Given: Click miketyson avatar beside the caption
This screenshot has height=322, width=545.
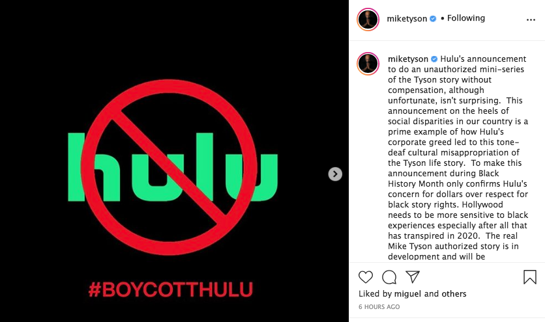Looking at the screenshot, I should pyautogui.click(x=368, y=64).
